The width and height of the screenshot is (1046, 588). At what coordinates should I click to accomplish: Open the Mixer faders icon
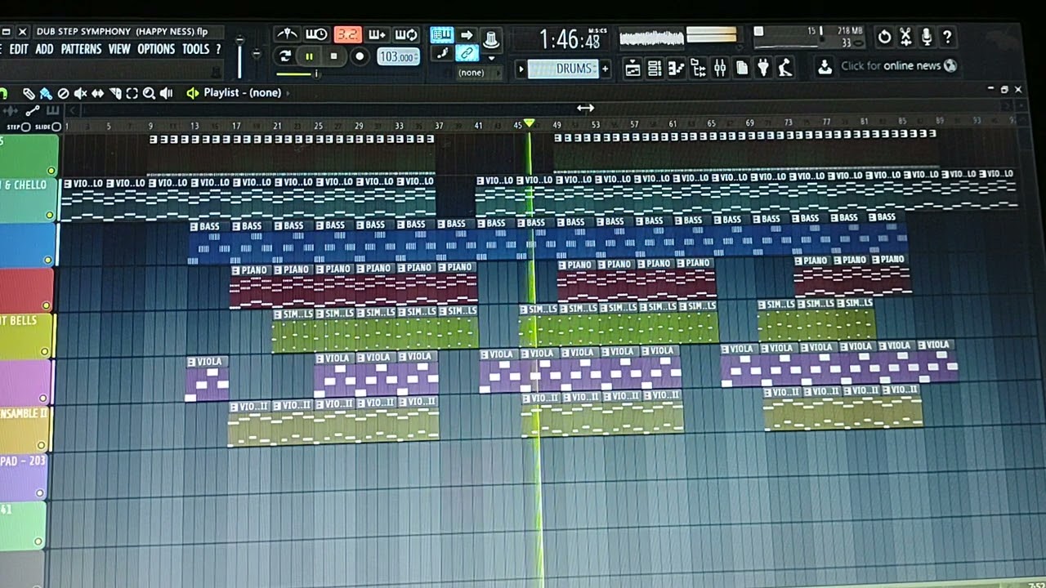(720, 69)
